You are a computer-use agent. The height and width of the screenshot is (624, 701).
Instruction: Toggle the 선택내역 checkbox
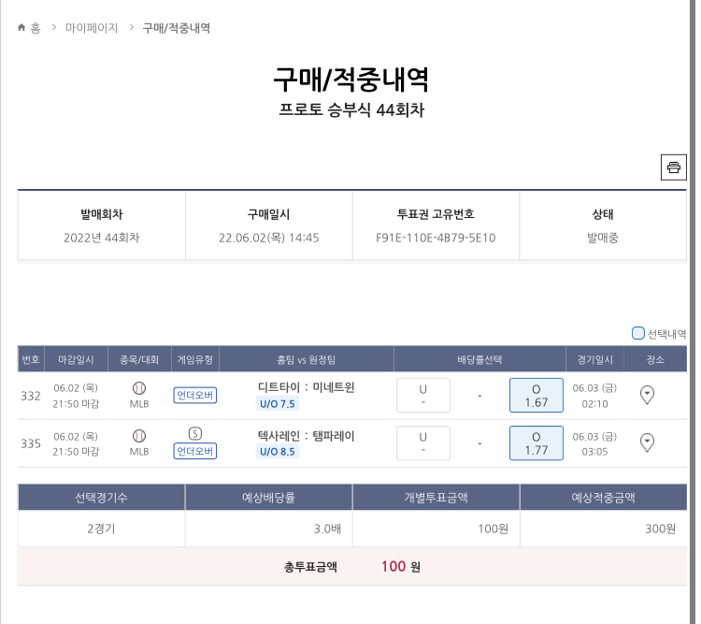tap(638, 333)
